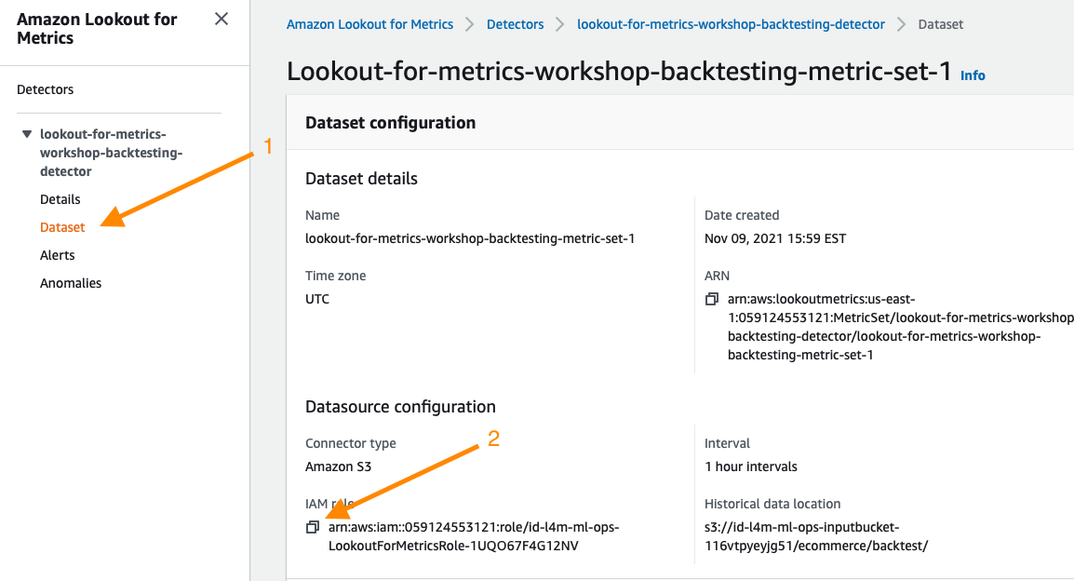Copy the MetricSet ARN to clipboard
This screenshot has height=581, width=1074.
(712, 300)
